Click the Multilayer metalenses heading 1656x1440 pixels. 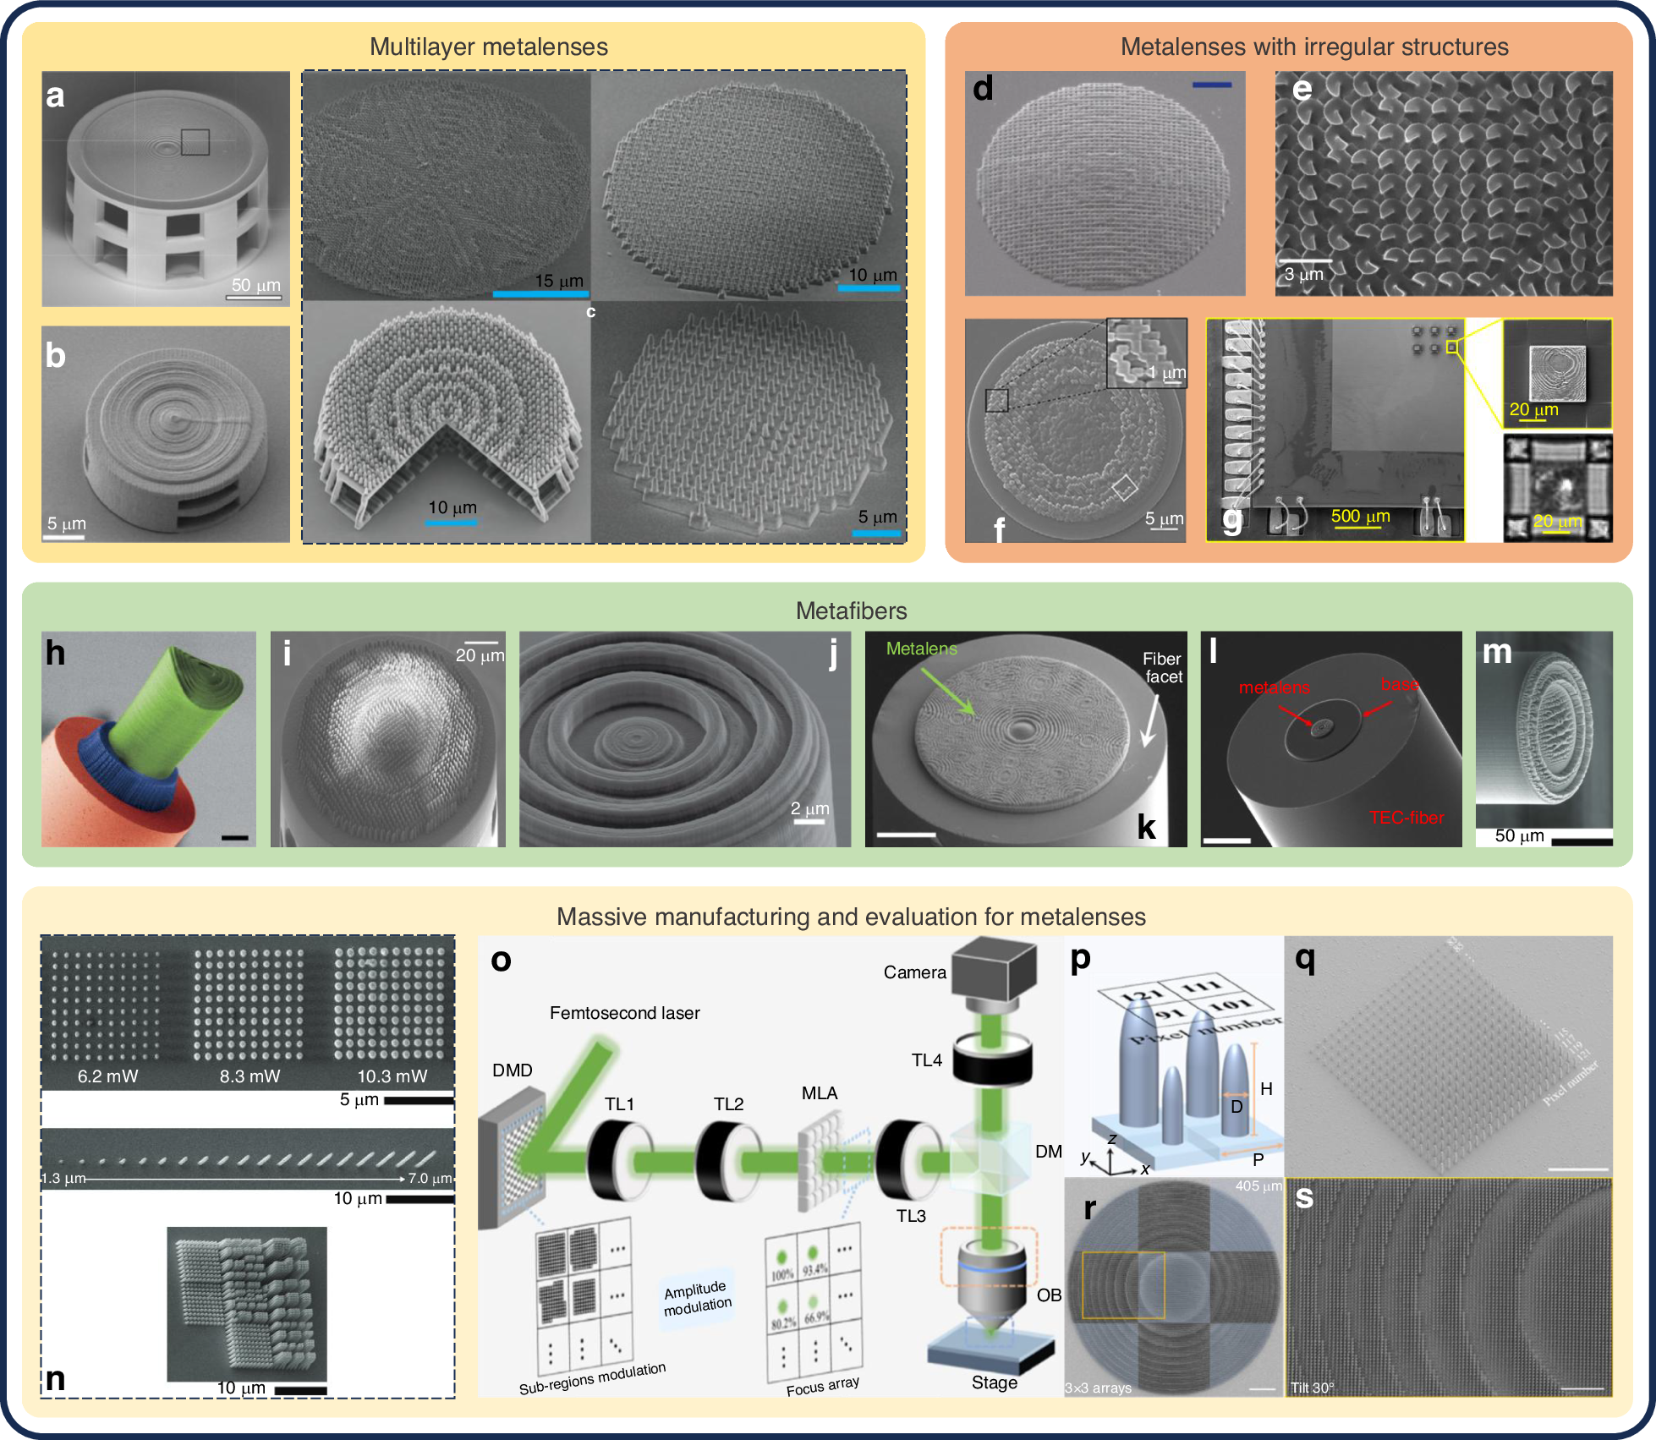coord(488,47)
